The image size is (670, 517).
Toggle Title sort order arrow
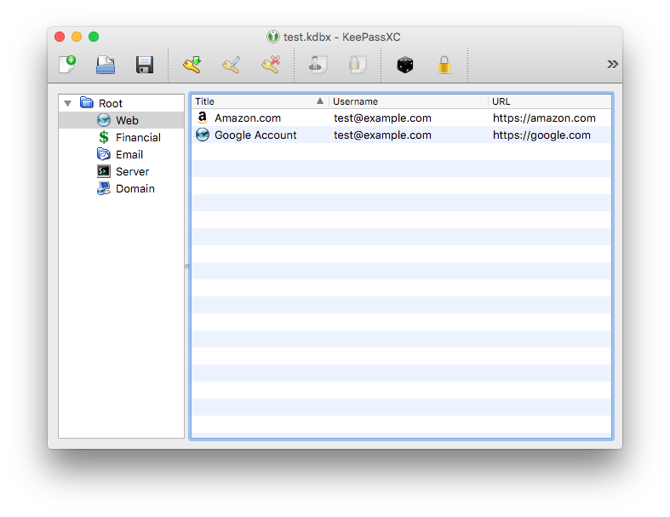tap(319, 101)
